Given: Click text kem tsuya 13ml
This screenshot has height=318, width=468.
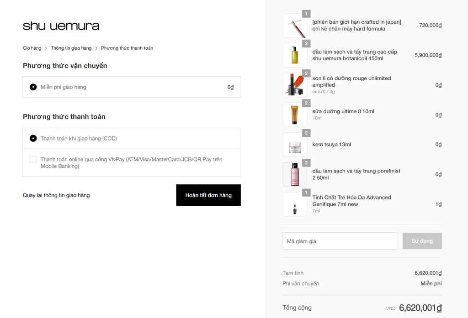Looking at the screenshot, I should coord(332,145).
